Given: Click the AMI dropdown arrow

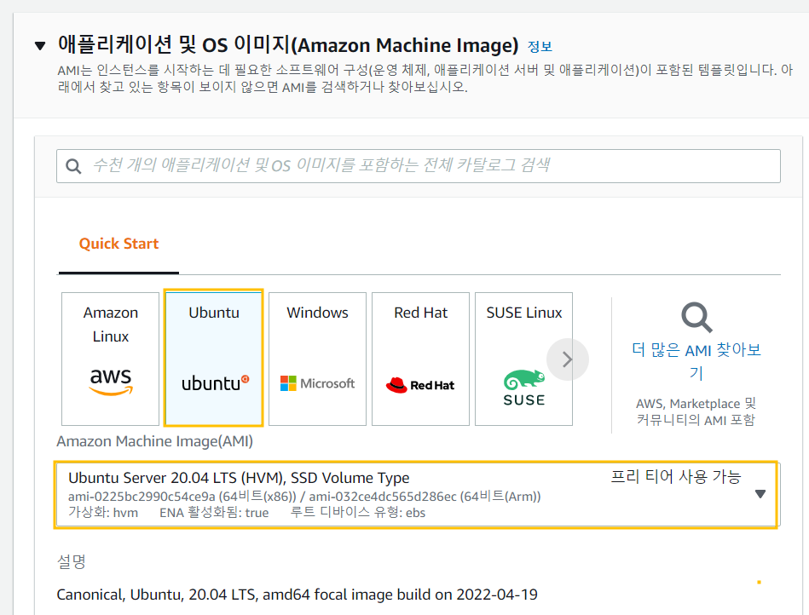Looking at the screenshot, I should tap(760, 494).
